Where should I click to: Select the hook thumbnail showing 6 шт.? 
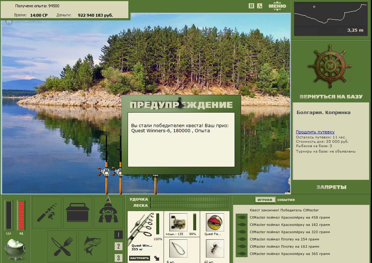point(178,249)
